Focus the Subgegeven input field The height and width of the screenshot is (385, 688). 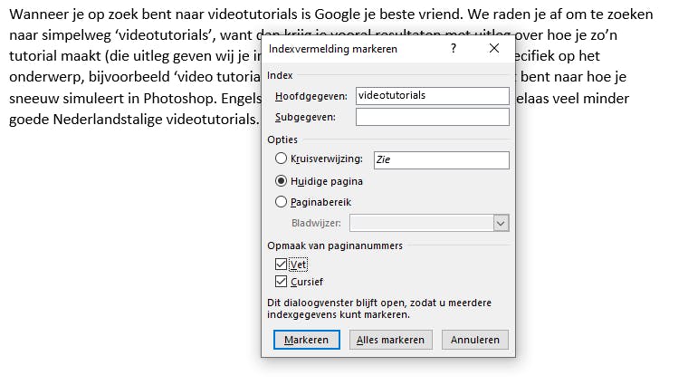coord(432,117)
